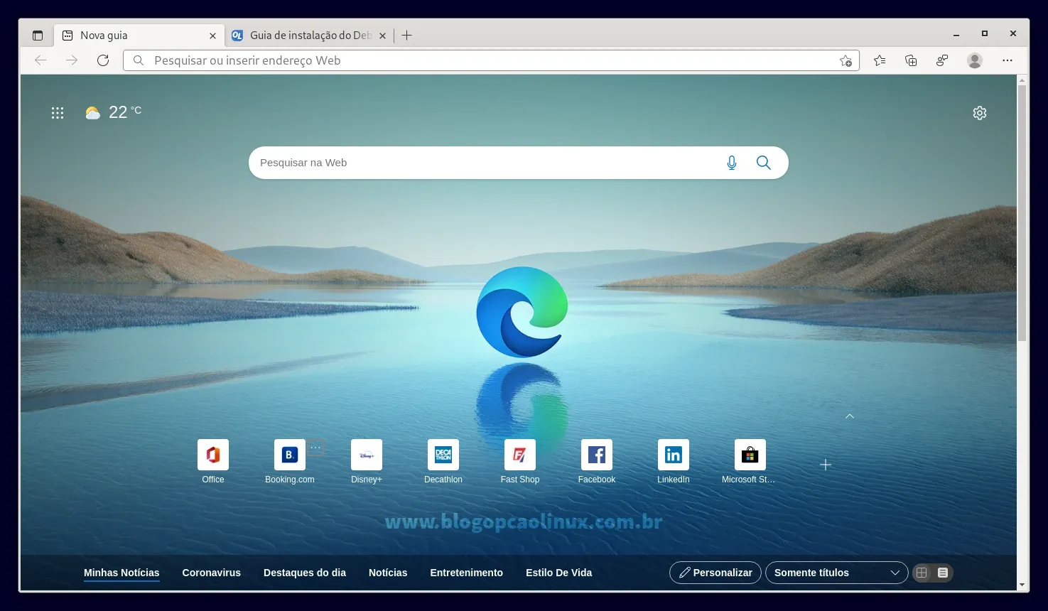1048x611 pixels.
Task: Open a new tab with plus button
Action: [406, 36]
